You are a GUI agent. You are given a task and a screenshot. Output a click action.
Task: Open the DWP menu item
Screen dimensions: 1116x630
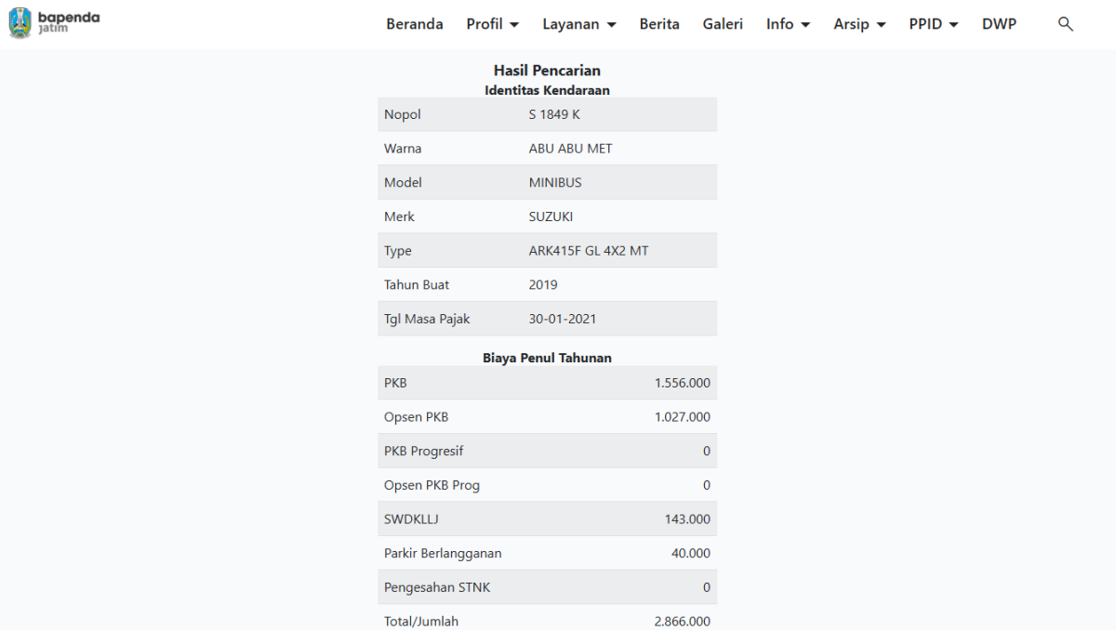1000,24
